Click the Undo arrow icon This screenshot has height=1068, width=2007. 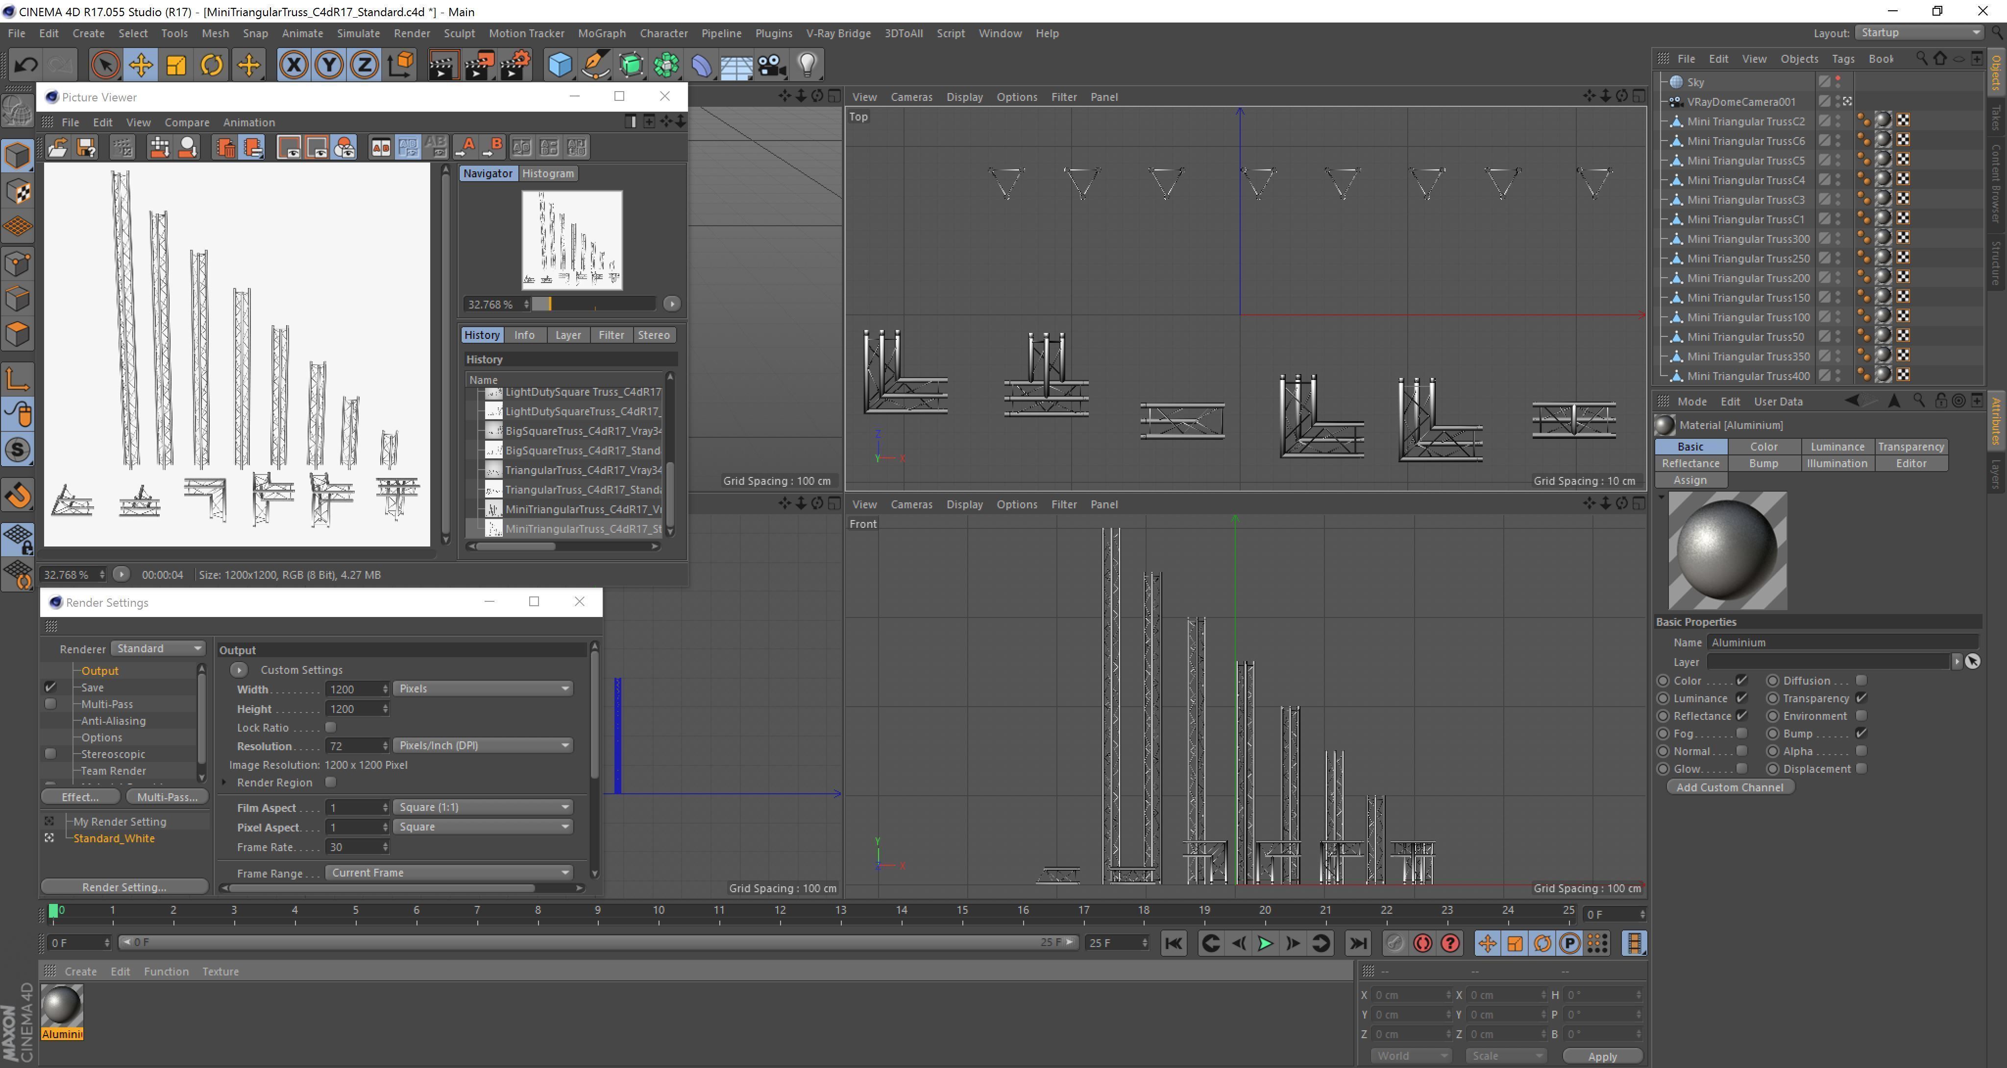(x=25, y=65)
